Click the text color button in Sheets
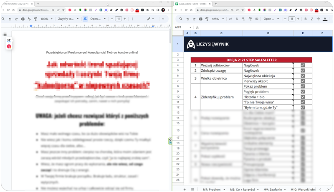This screenshot has width=334, height=192. pos(325,19)
